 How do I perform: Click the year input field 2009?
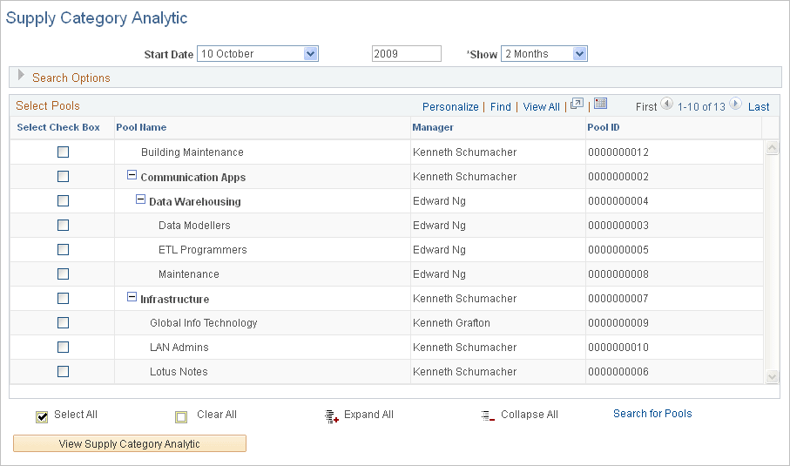click(407, 54)
